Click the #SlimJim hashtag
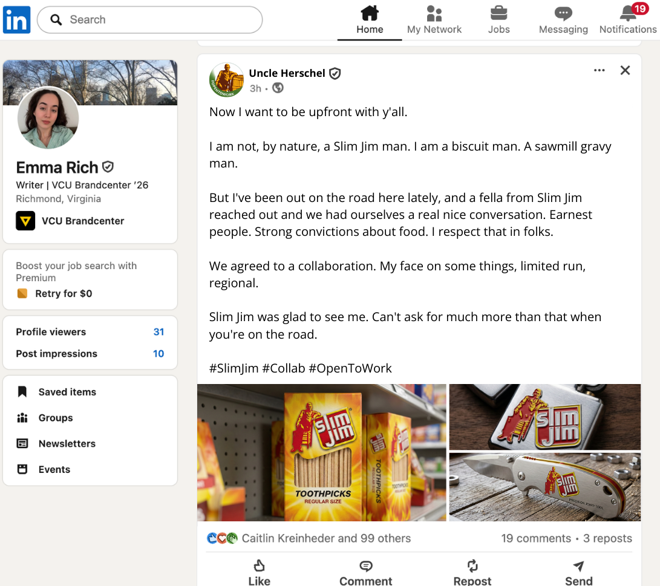This screenshot has width=660, height=586. (x=234, y=368)
